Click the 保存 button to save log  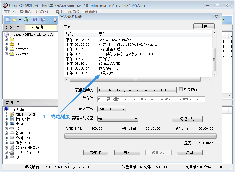204,26
